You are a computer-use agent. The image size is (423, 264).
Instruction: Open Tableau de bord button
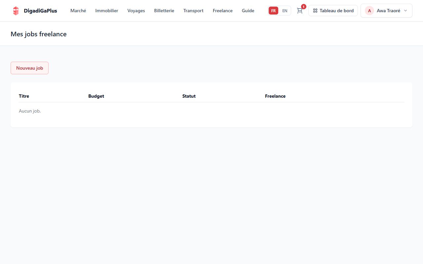click(333, 11)
